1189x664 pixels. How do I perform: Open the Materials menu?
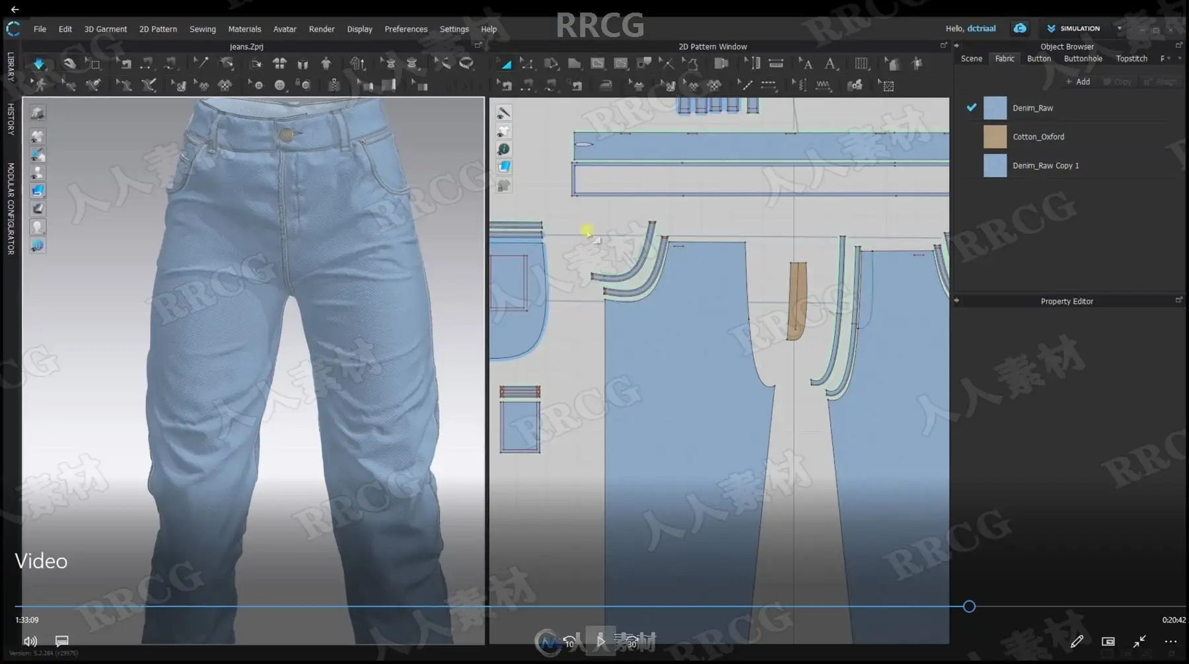(244, 29)
